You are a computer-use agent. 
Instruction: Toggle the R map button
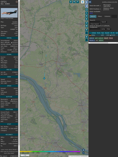click(x=87, y=37)
